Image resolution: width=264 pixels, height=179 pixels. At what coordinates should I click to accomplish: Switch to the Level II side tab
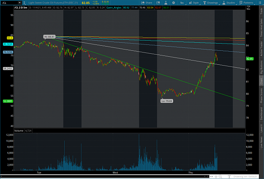tap(261, 128)
